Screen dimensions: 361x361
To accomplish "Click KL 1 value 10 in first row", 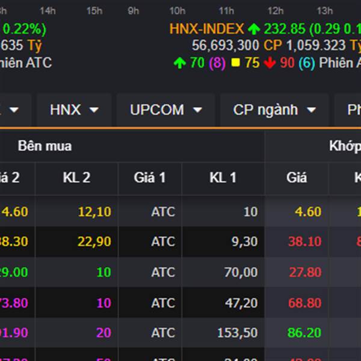I will [251, 212].
